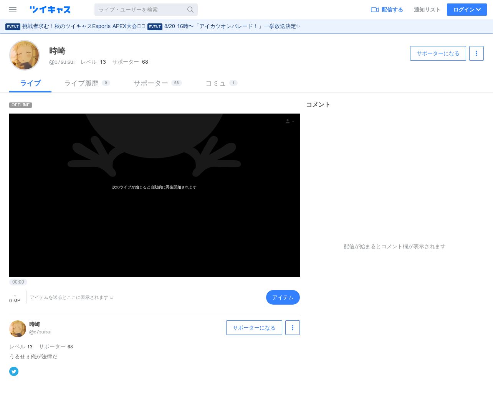Expand the ログイン dropdown

tap(467, 10)
